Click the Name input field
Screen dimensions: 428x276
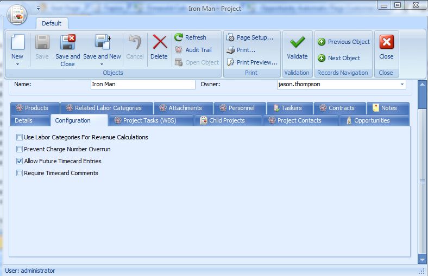(x=143, y=85)
